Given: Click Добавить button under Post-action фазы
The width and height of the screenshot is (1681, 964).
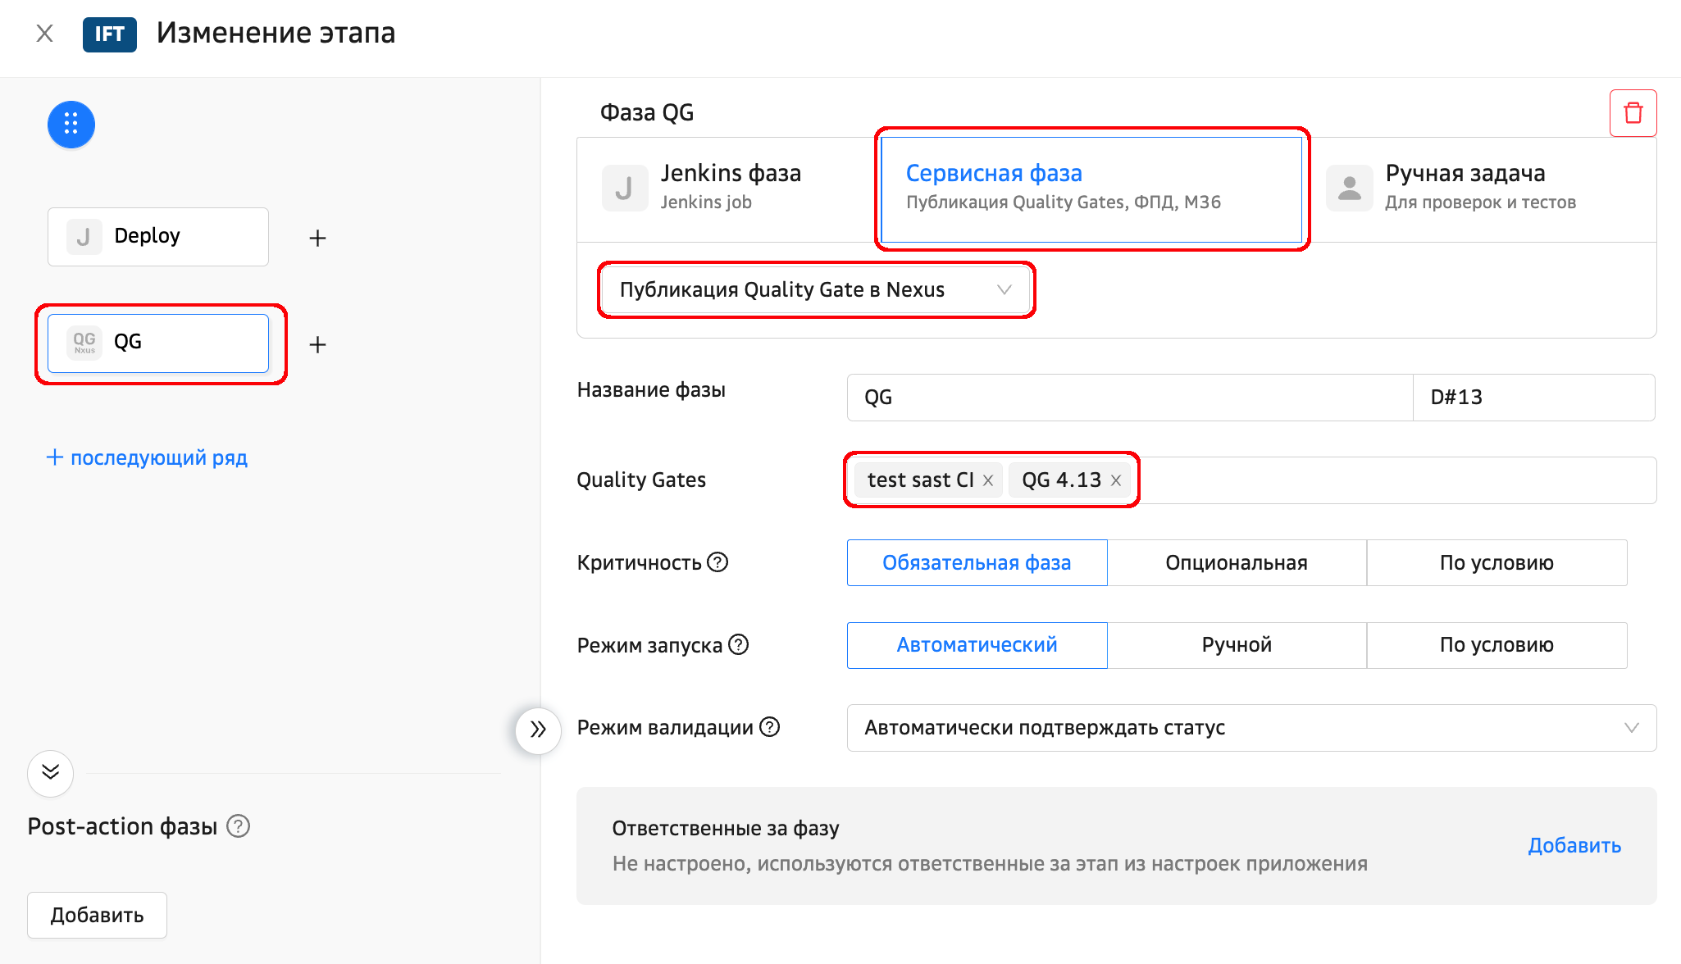Looking at the screenshot, I should pyautogui.click(x=97, y=915).
